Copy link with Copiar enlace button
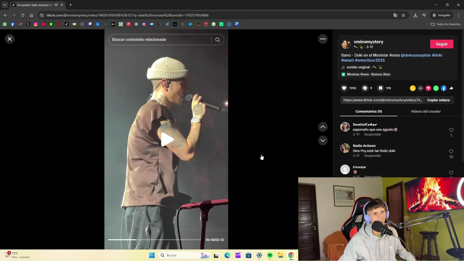The width and height of the screenshot is (464, 261). [438, 100]
